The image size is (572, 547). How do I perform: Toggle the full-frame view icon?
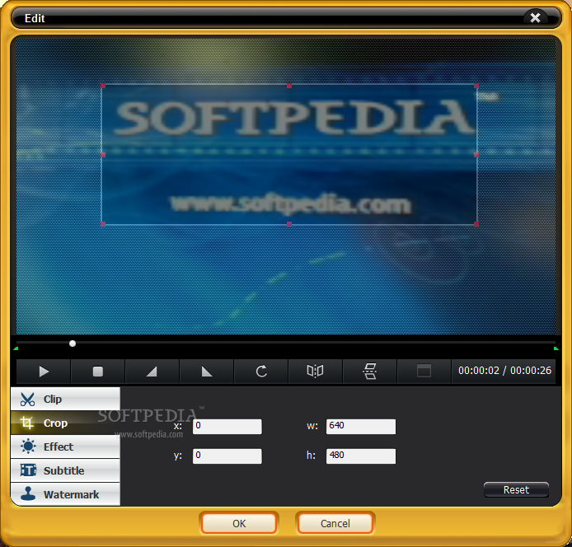(424, 372)
